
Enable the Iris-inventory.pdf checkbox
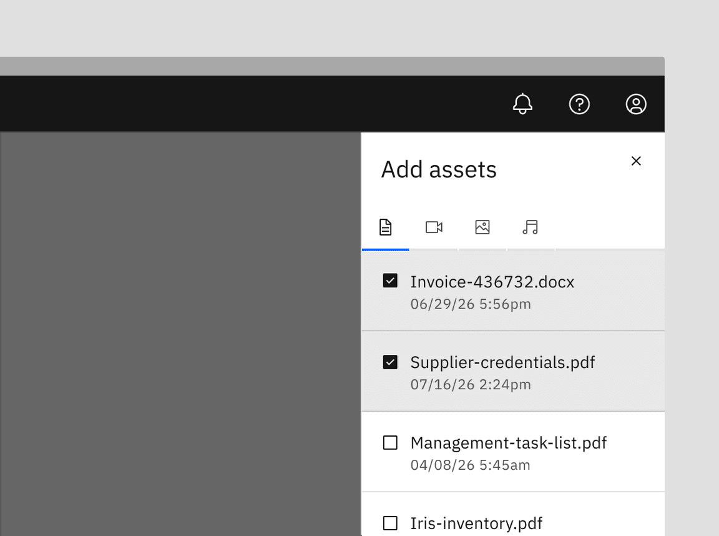pos(391,523)
